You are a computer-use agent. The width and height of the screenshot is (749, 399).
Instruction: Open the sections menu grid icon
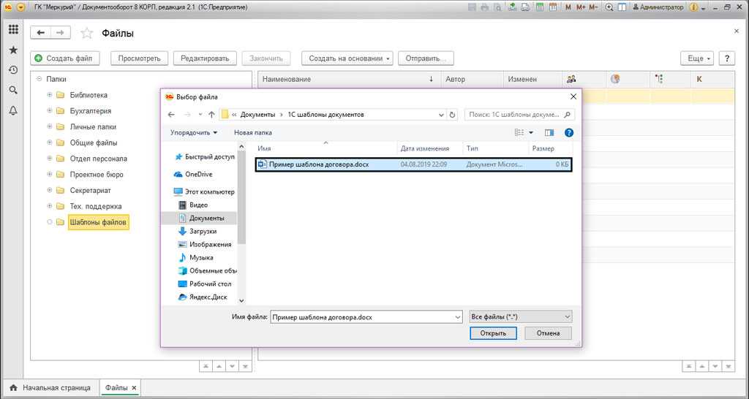coord(13,30)
